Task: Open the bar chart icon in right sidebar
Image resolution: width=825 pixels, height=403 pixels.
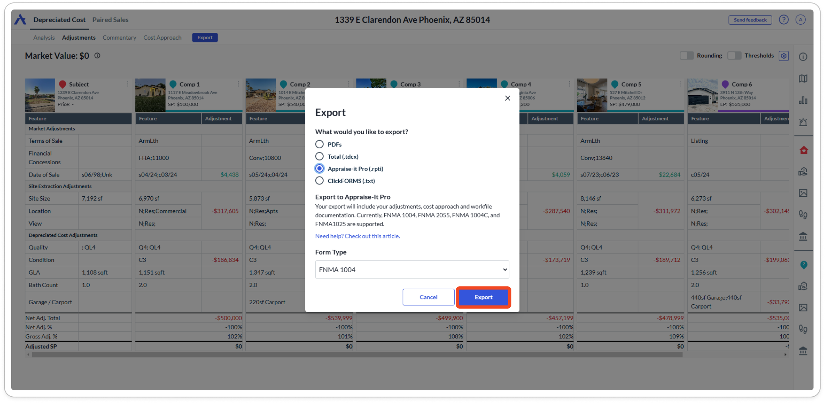Action: (x=803, y=100)
